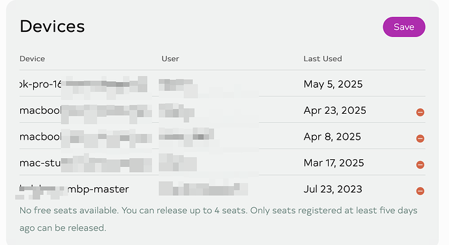
Task: Click the Devices heading
Action: pyautogui.click(x=52, y=26)
